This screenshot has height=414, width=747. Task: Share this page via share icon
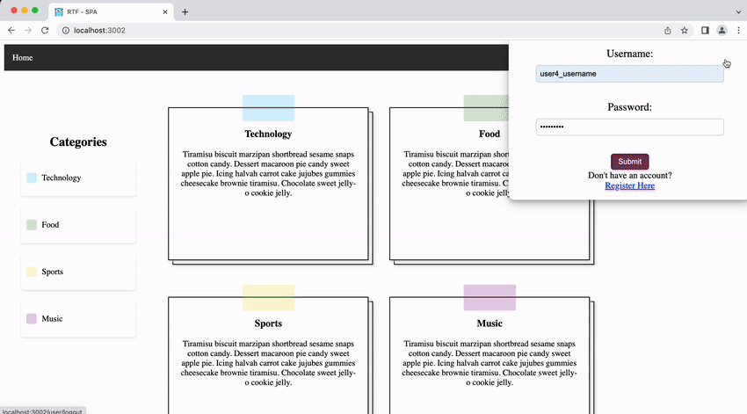tap(667, 31)
